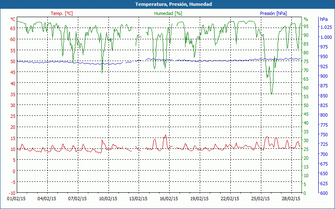This screenshot has width=335, height=209.
Task: Click the green humidity axis value 85
Action: (306, 44)
